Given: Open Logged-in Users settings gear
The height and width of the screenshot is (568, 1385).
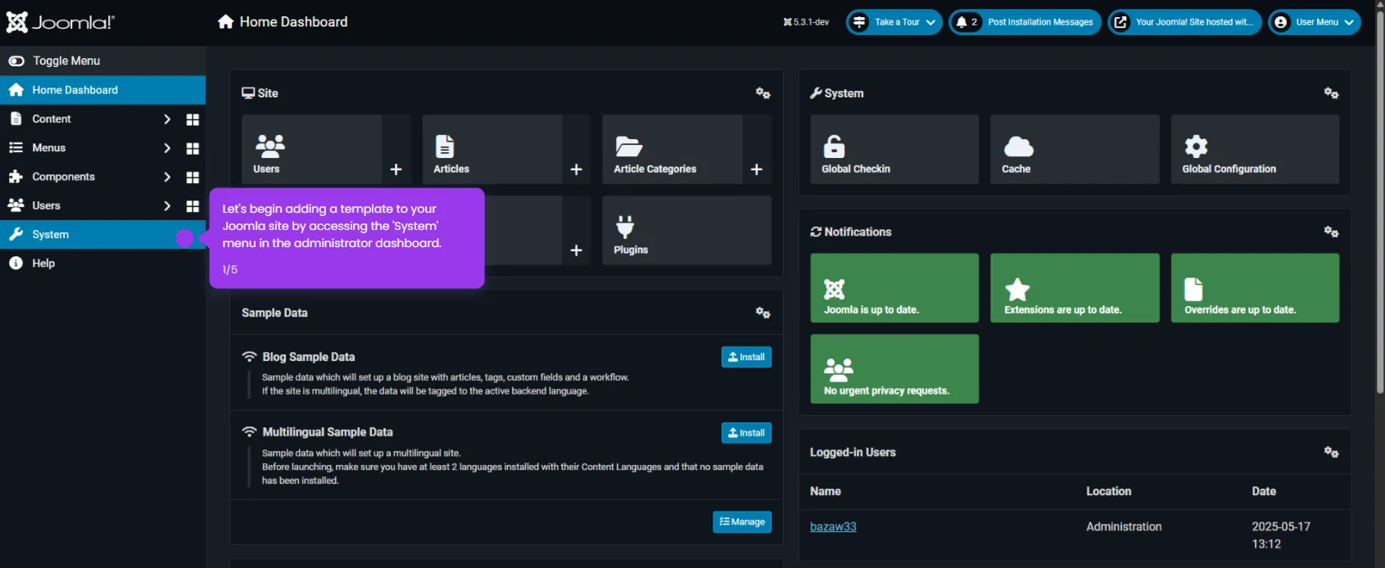Looking at the screenshot, I should tap(1331, 452).
